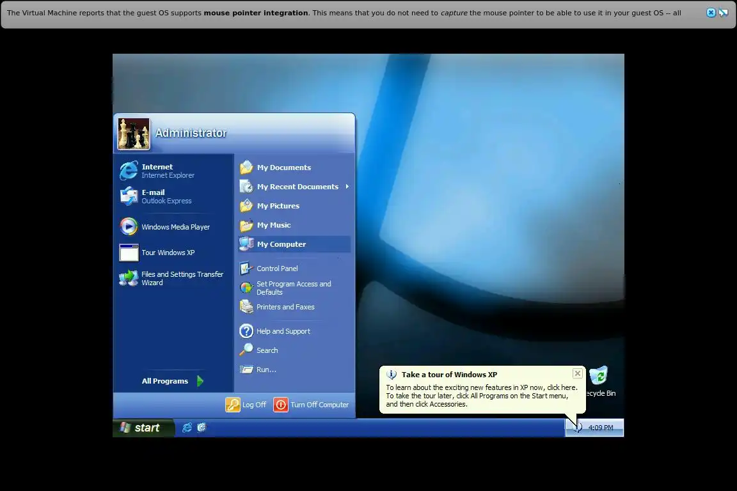Click the Printers and Faxes label
Screen dimensions: 737x491
point(285,307)
